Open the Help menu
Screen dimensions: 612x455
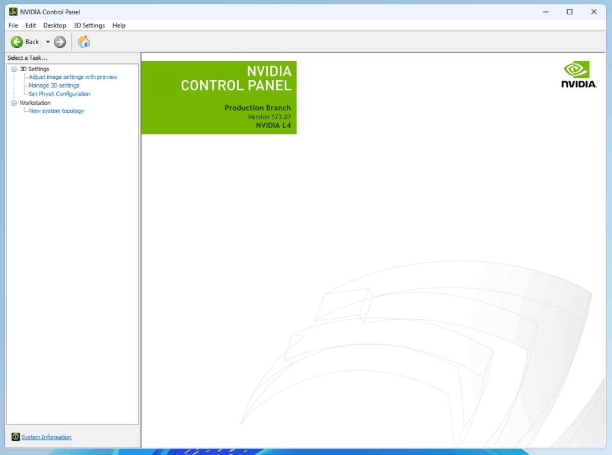[x=119, y=25]
